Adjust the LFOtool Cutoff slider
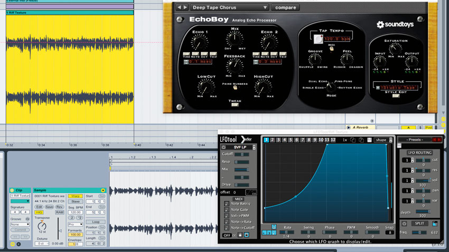This screenshot has width=449, height=252. pos(242,154)
